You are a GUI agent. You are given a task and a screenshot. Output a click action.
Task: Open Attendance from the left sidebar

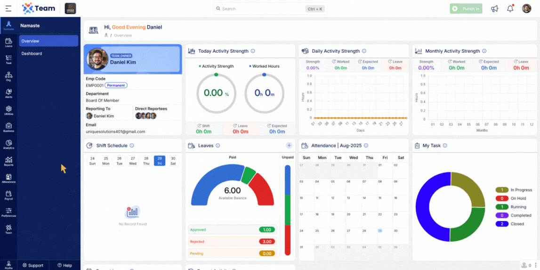pyautogui.click(x=8, y=178)
